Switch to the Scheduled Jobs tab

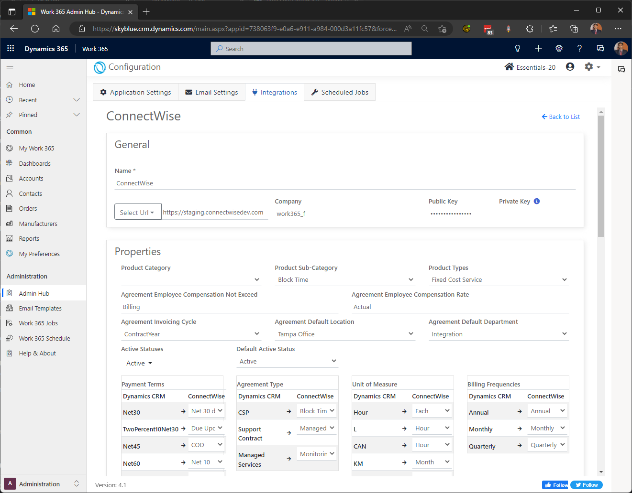340,92
